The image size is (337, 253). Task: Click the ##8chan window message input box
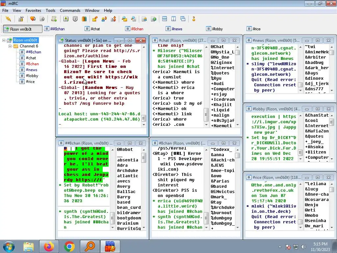click(x=102, y=234)
